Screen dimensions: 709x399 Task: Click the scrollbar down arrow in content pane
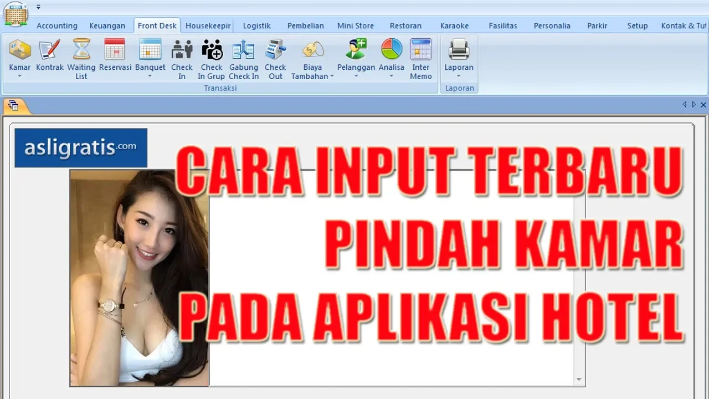(579, 380)
